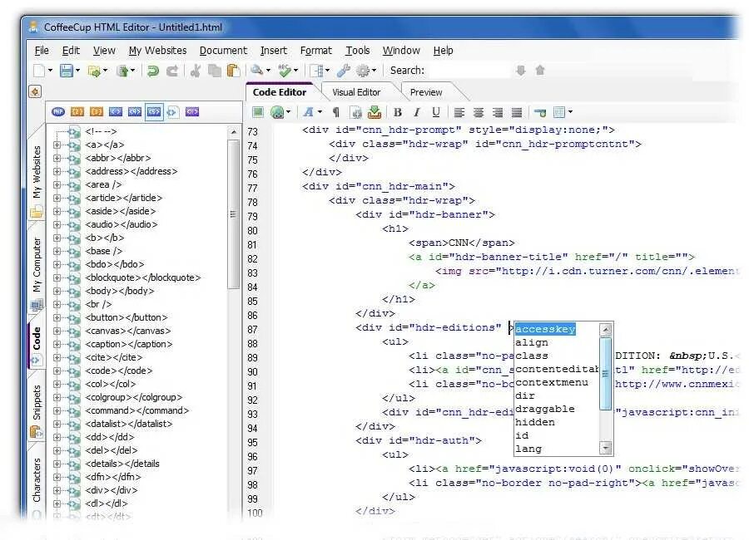
Task: Click the insert table icon
Action: (559, 113)
